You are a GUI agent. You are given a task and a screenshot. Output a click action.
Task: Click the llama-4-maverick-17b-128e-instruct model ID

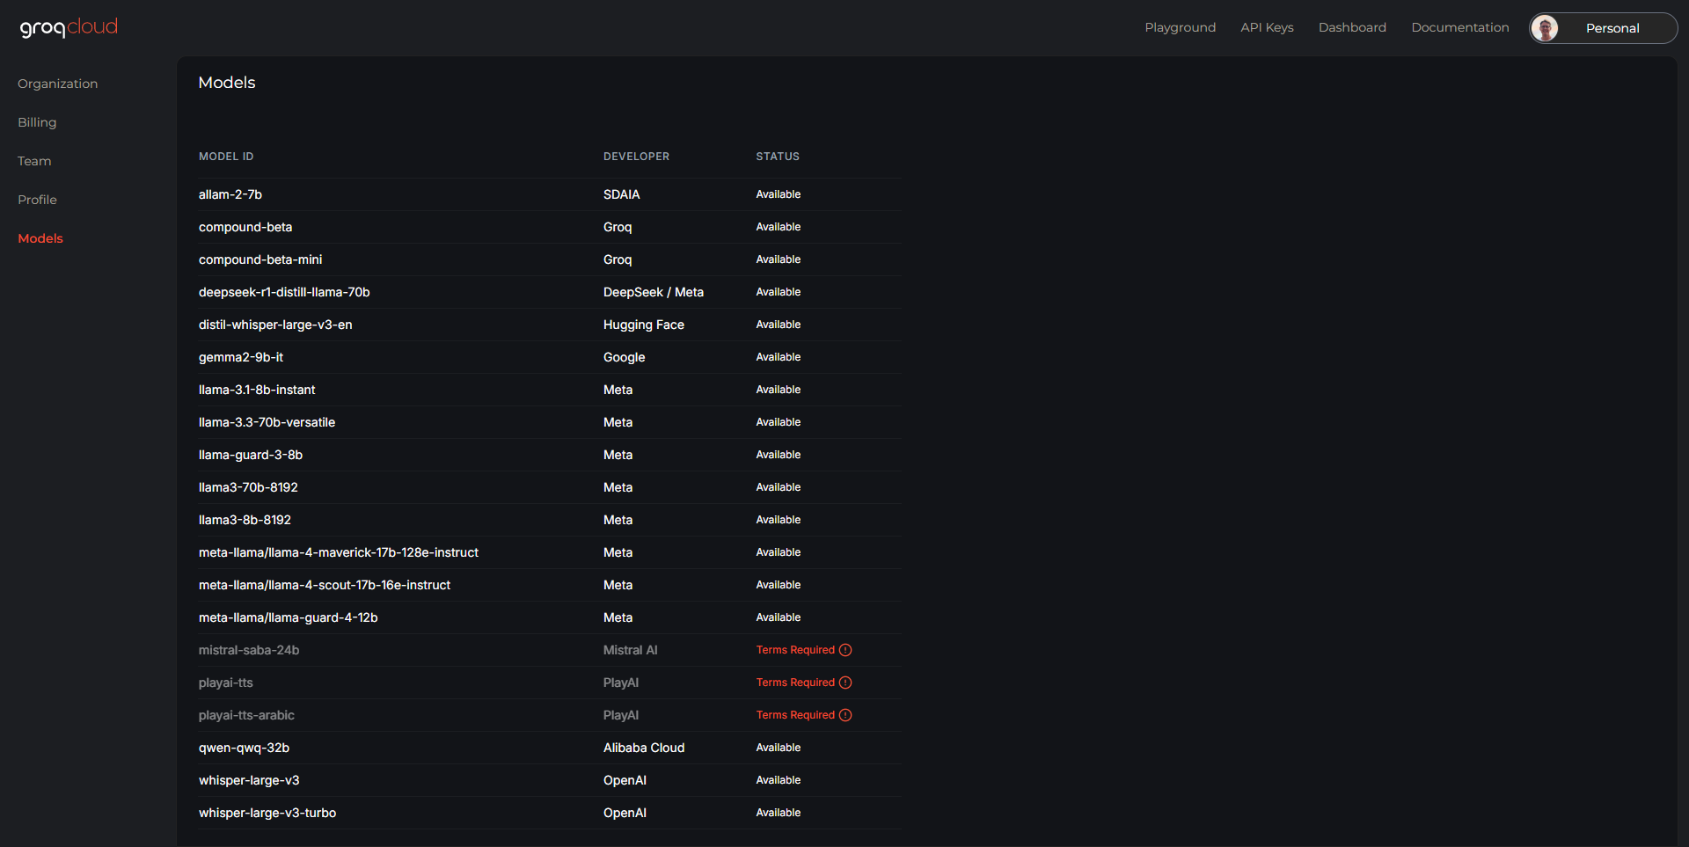pos(339,552)
